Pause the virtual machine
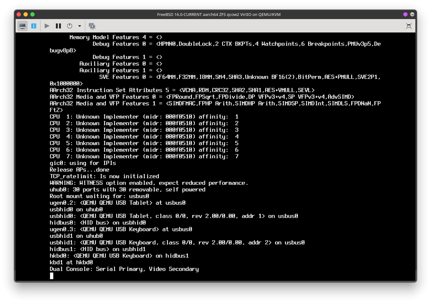Screen dimensions: 431x303 (x=58, y=26)
